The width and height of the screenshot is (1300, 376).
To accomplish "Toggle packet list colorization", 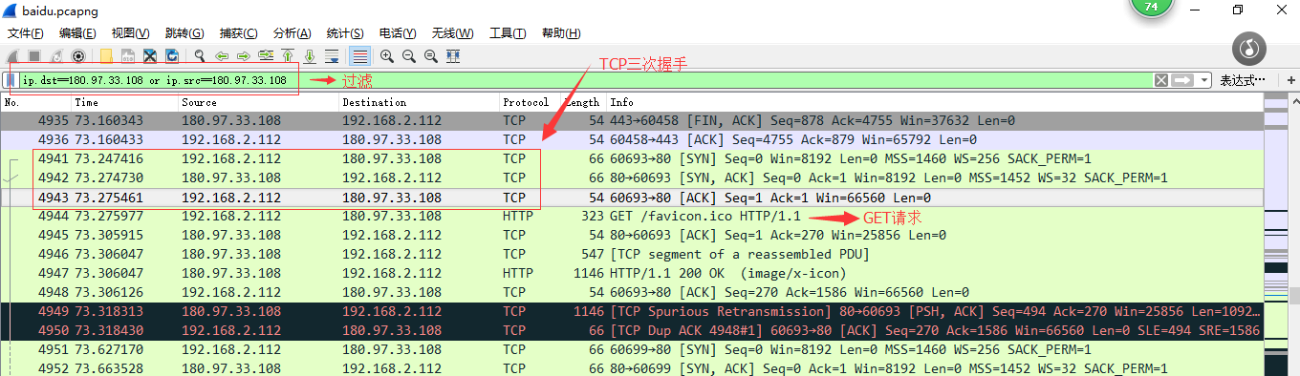I will click(x=359, y=56).
